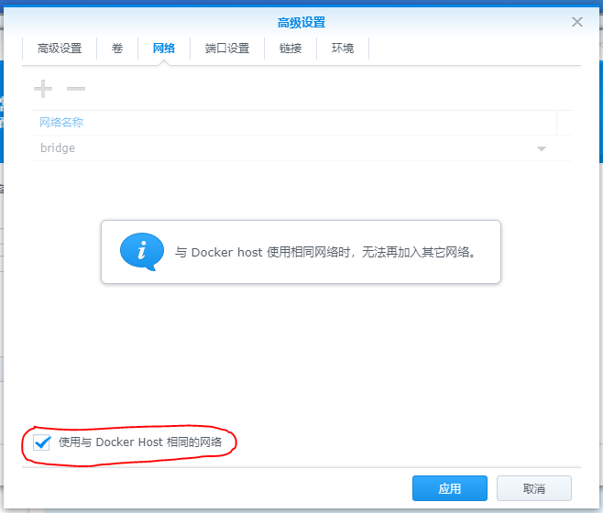Expand the bridge network dropdown arrow

(x=541, y=148)
